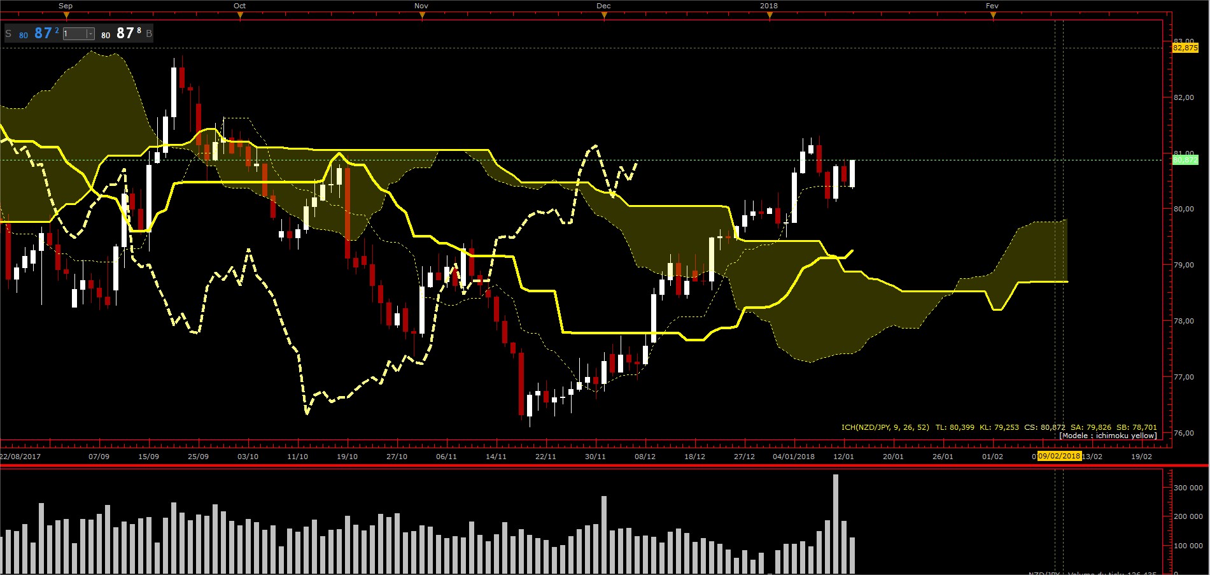Click the Dec month marker triangle
The width and height of the screenshot is (1210, 575).
coord(604,16)
